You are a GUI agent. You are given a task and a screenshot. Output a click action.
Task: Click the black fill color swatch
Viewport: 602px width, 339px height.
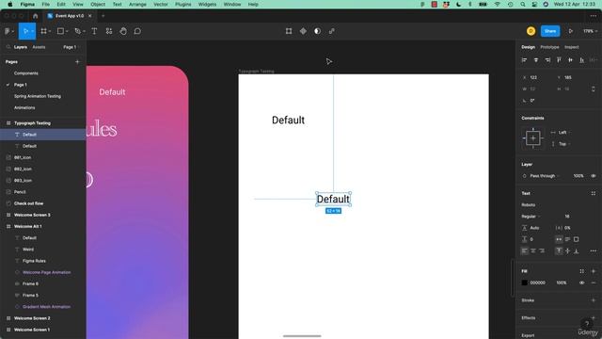[525, 282]
